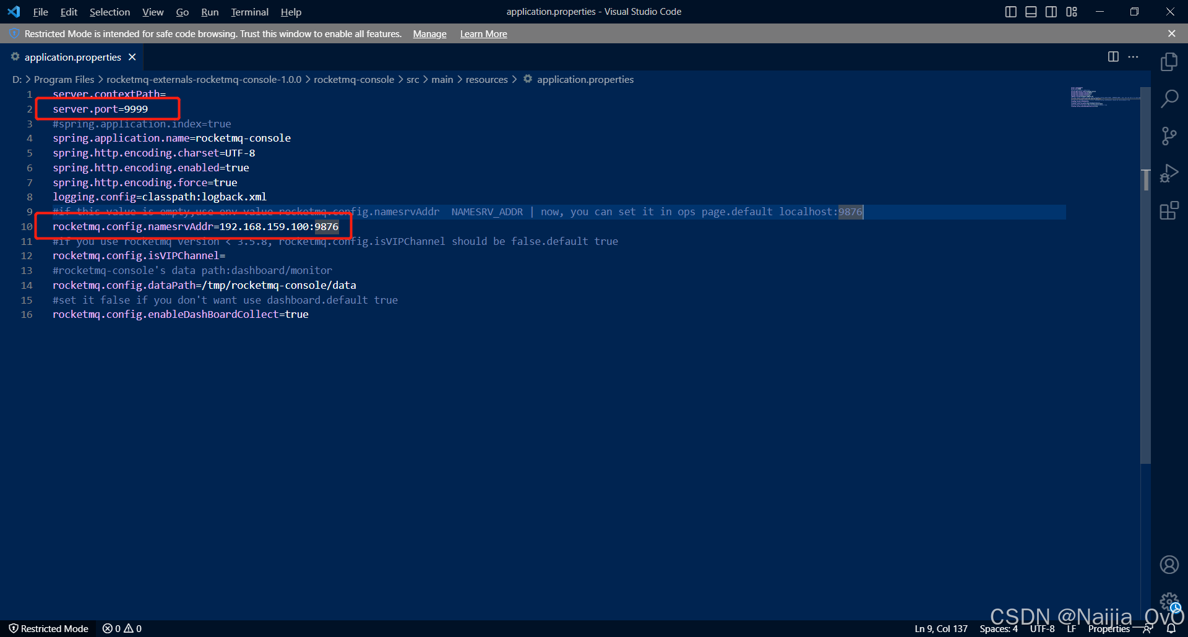This screenshot has height=637, width=1188.
Task: Click rocketmq.config.enableDashBoardCollect=true line
Action: point(180,314)
